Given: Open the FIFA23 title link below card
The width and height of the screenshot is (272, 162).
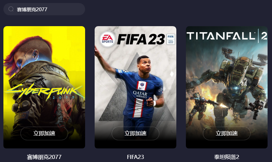Looking at the screenshot, I should pos(135,157).
